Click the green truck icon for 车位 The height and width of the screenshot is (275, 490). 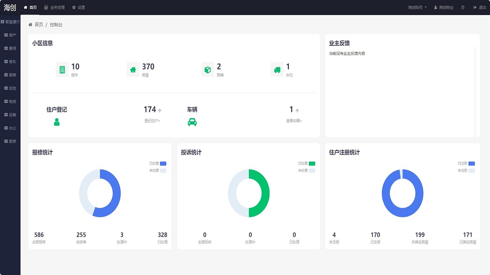[x=277, y=70]
